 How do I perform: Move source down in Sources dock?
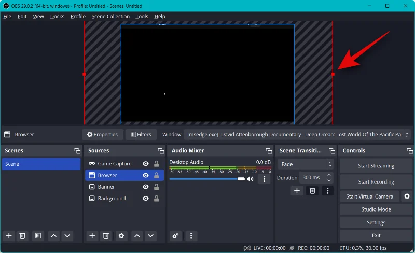tap(150, 236)
